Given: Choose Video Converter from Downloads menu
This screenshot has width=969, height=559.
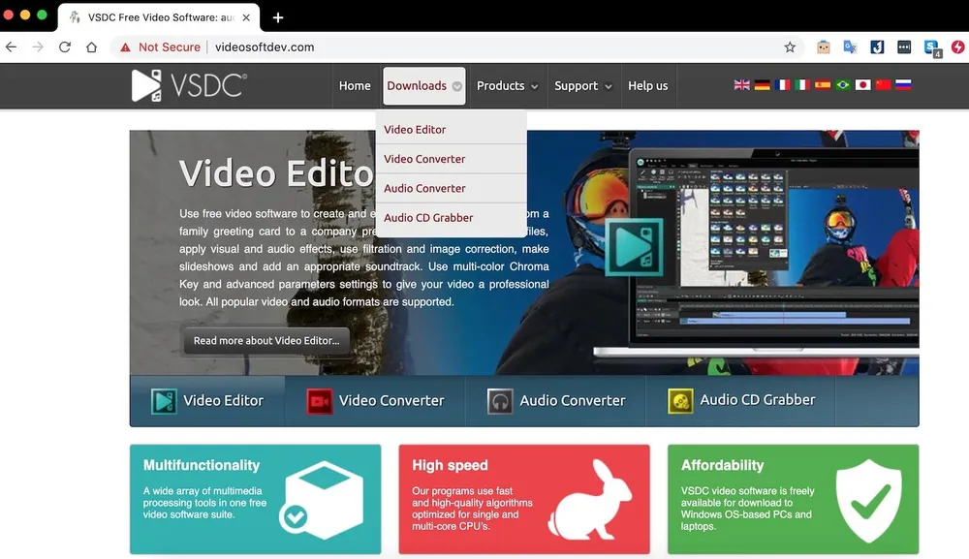Looking at the screenshot, I should coord(424,159).
